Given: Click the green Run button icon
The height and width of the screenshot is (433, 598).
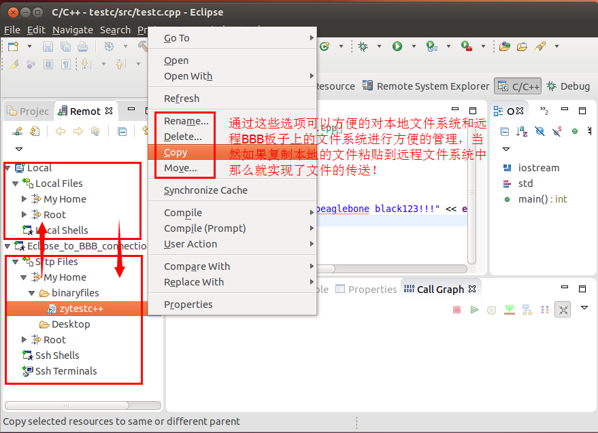Looking at the screenshot, I should 397,46.
